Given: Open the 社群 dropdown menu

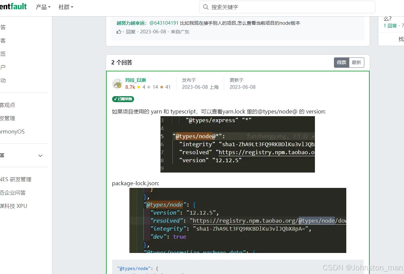Looking at the screenshot, I should [x=66, y=7].
